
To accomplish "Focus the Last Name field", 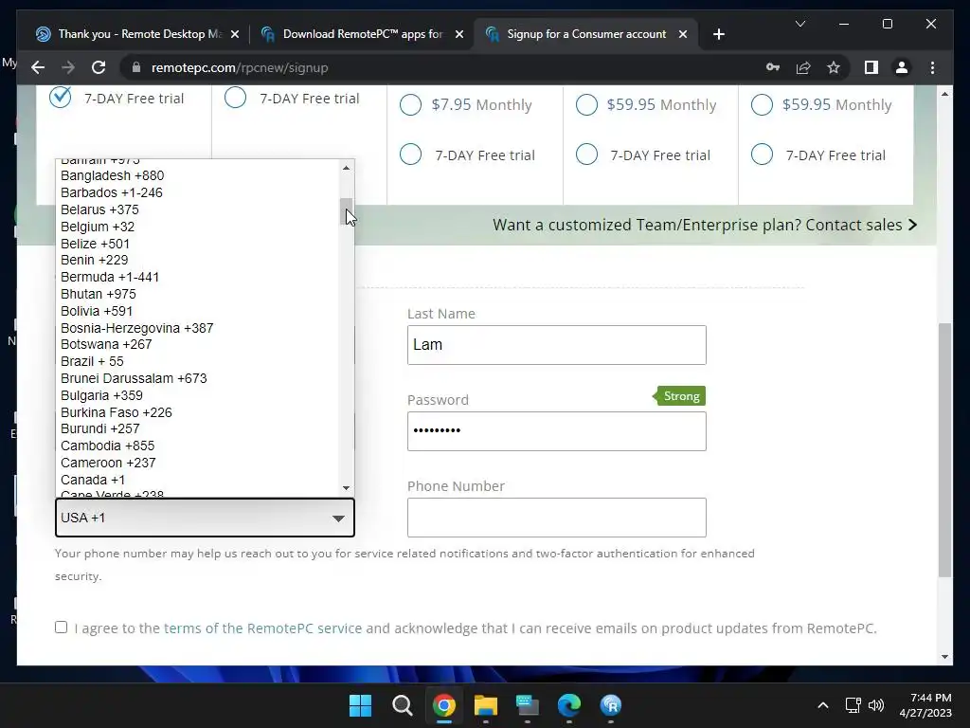I will point(556,345).
